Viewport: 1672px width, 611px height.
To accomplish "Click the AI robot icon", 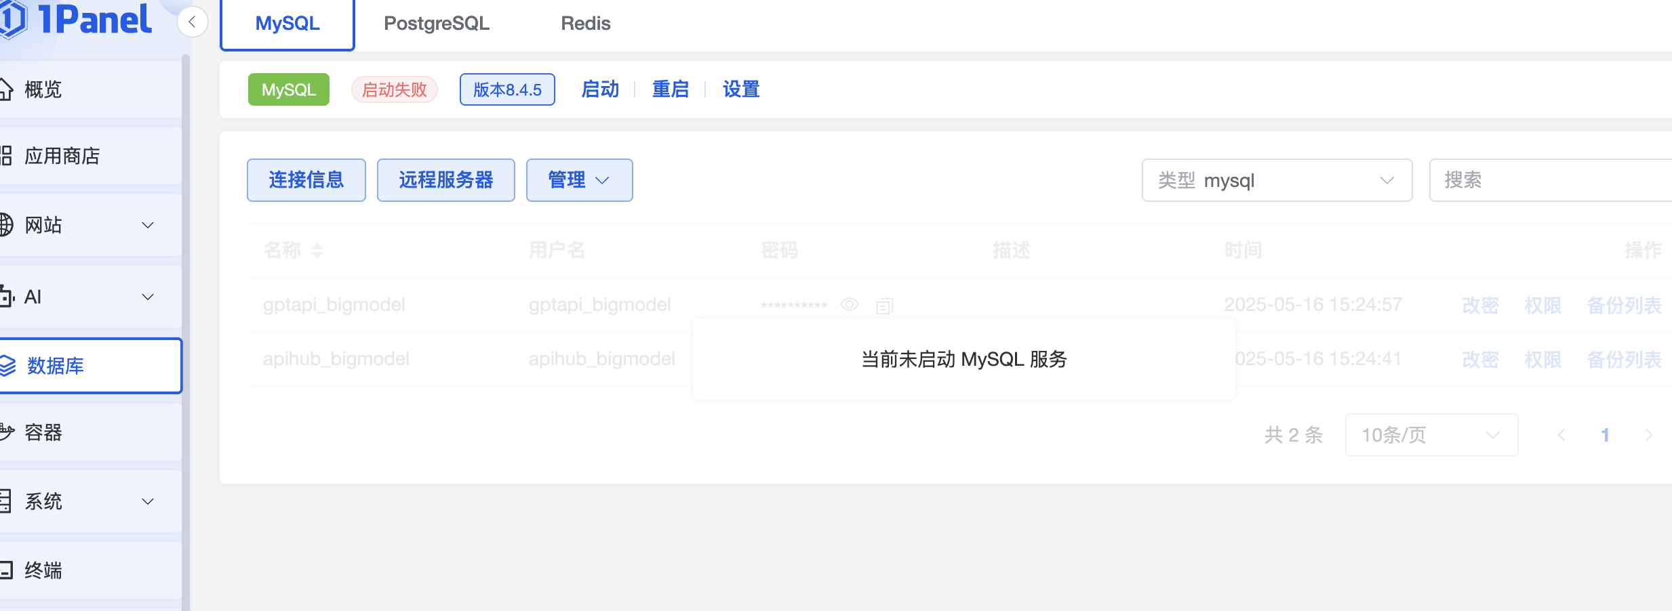I will (x=6, y=296).
